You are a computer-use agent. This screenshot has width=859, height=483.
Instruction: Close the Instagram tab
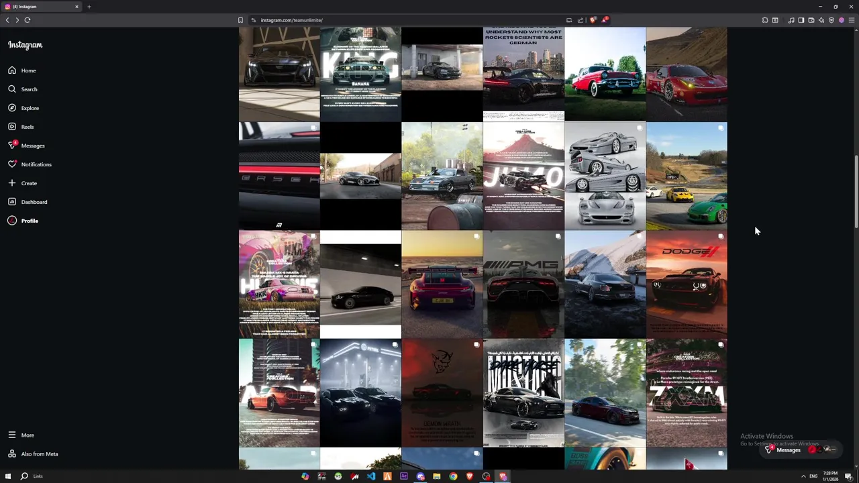(77, 7)
